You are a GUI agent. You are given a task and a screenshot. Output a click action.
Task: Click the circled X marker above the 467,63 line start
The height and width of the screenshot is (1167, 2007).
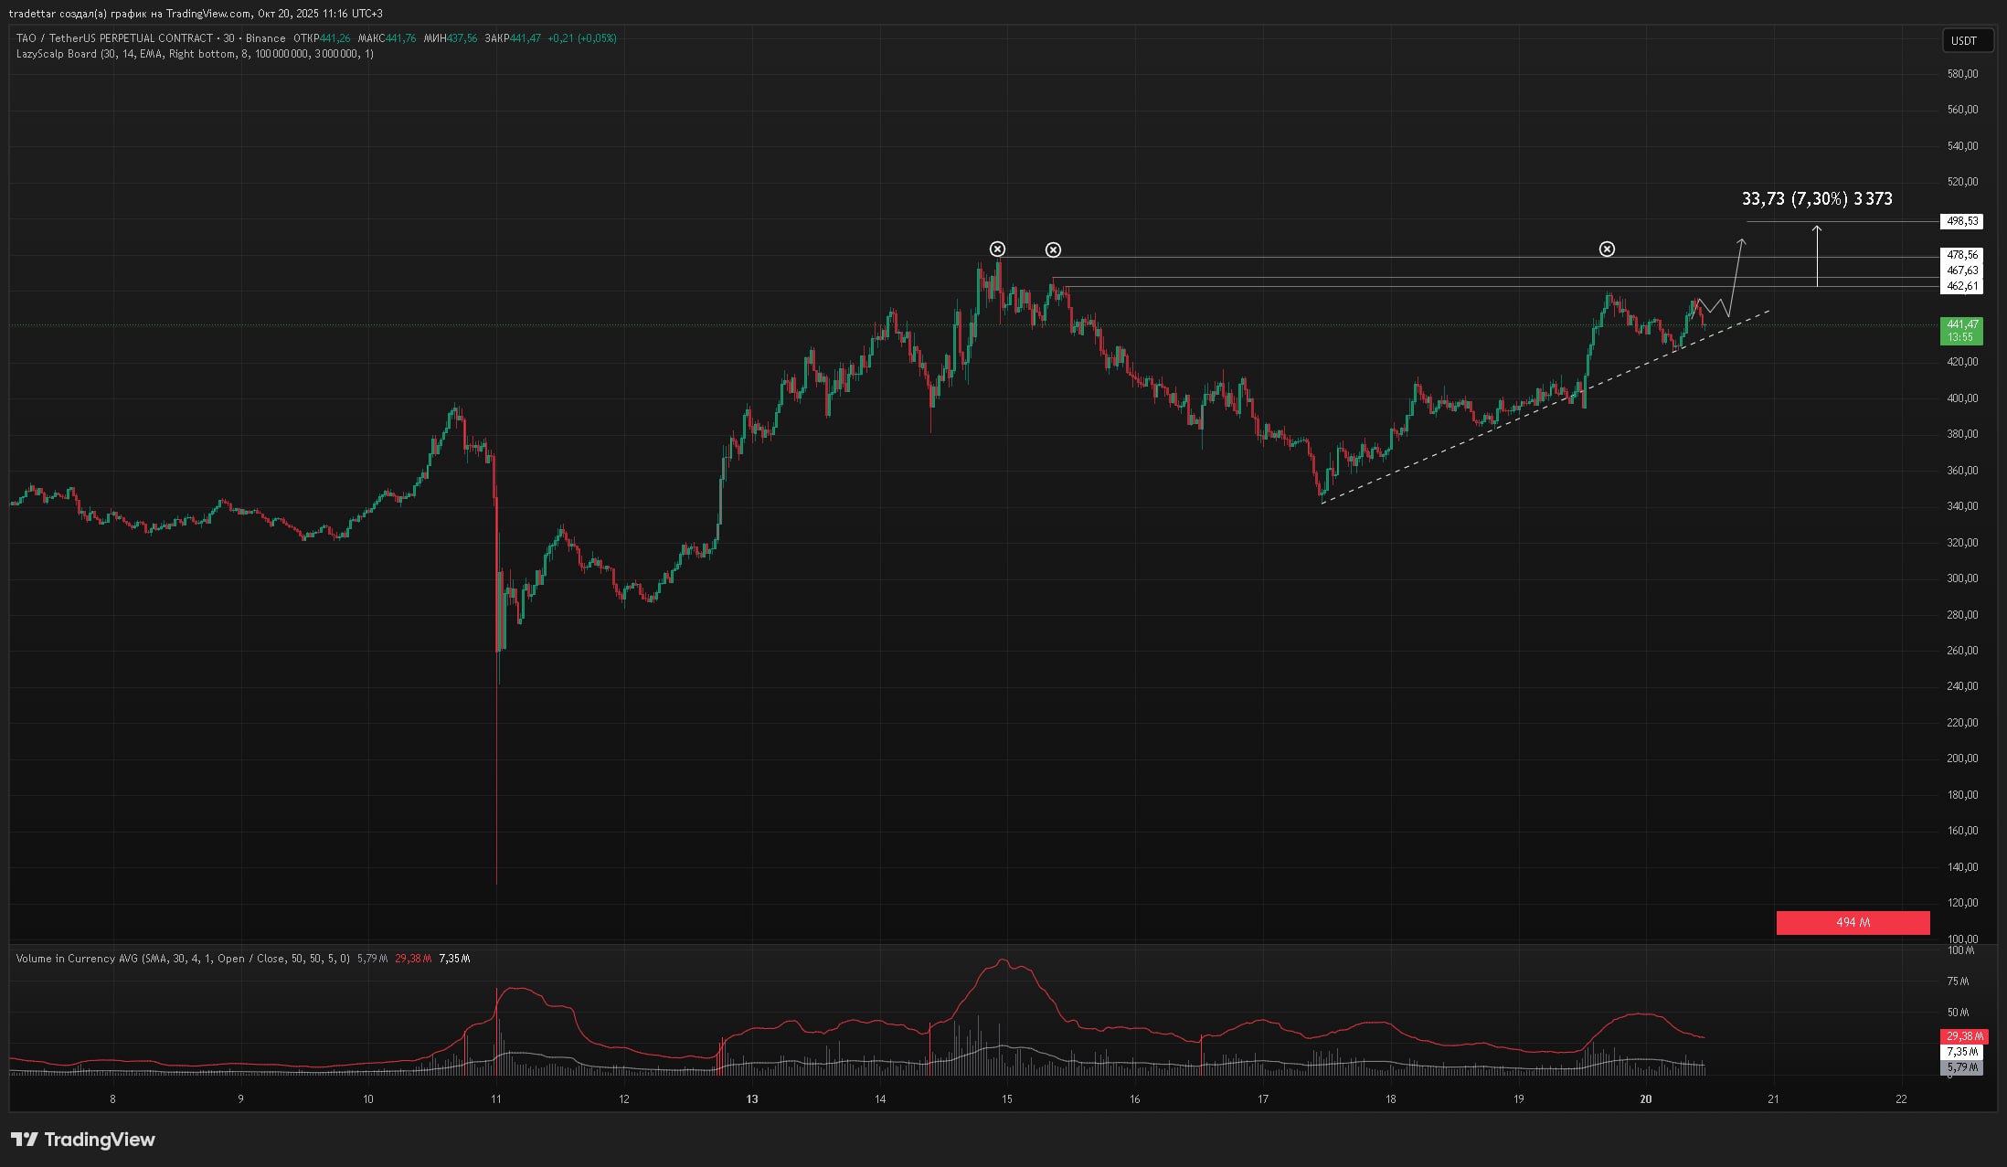coord(1053,249)
